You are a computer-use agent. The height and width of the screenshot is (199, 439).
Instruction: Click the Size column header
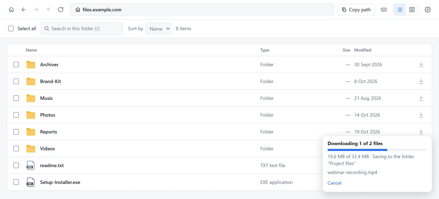coord(346,50)
